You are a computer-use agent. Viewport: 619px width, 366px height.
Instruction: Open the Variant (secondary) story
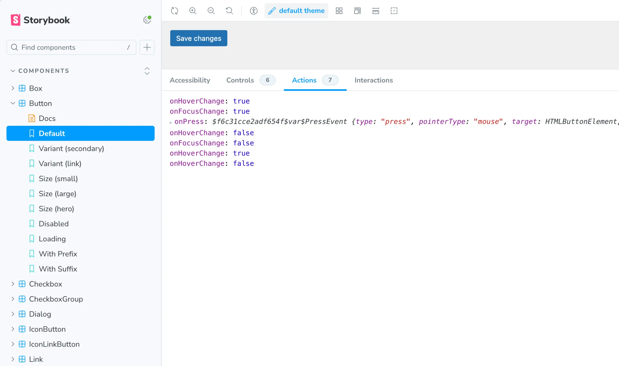click(x=71, y=149)
